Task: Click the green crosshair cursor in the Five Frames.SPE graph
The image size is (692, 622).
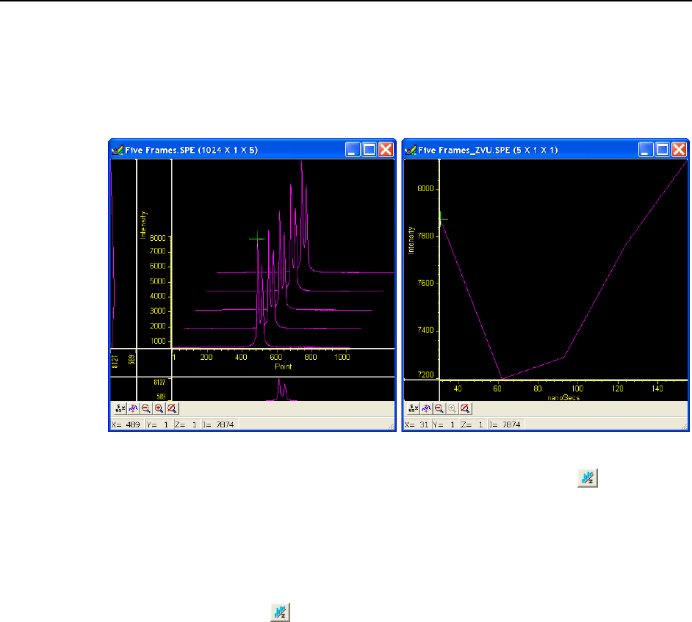Action: pyautogui.click(x=257, y=239)
